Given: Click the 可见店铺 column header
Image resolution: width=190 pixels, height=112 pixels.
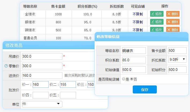Looking at the screenshot, I should [x=138, y=6].
